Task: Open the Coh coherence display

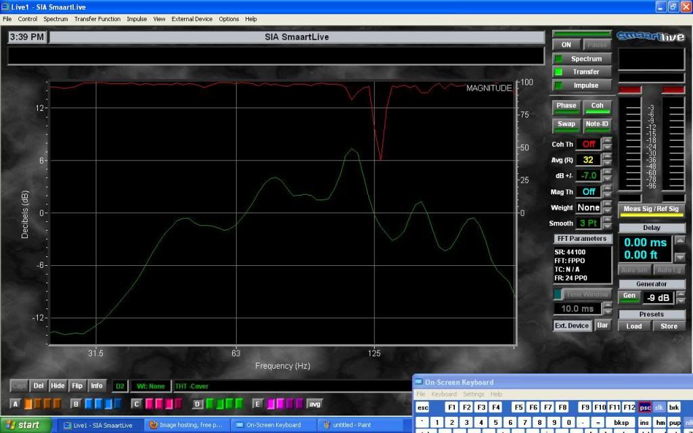Action: click(x=598, y=106)
